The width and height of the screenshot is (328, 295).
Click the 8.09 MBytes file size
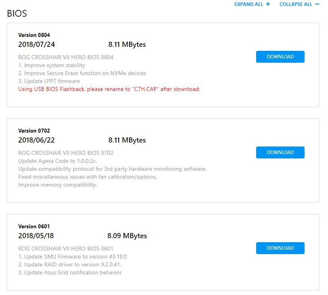click(x=127, y=236)
